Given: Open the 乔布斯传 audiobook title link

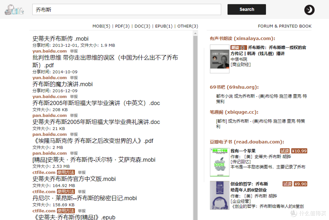Looking at the screenshot, I should point(268,51).
